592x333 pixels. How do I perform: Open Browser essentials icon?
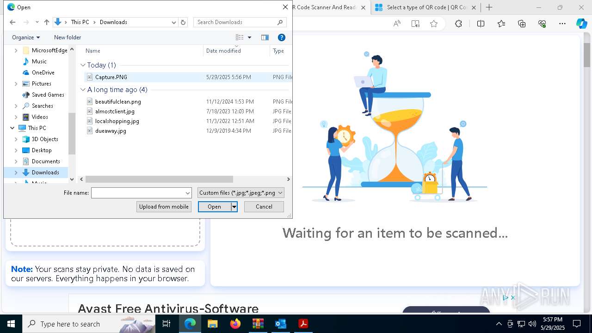click(542, 24)
